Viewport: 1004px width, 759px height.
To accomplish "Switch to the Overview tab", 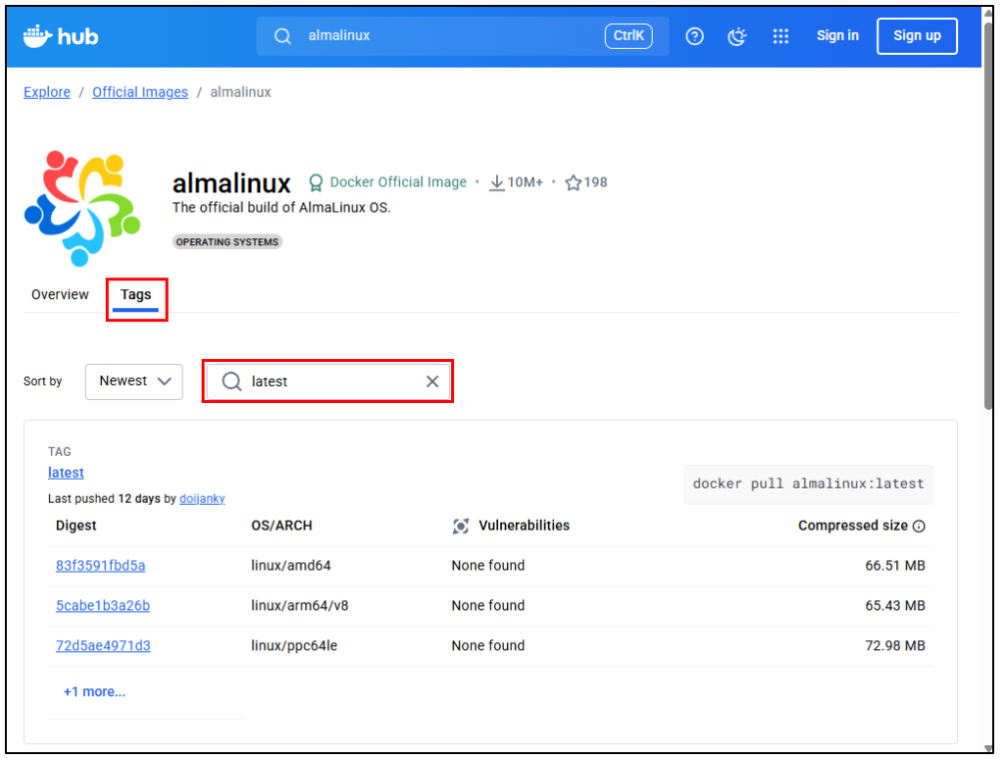I will click(60, 295).
